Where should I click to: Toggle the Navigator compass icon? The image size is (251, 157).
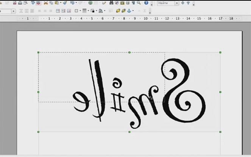point(117,3)
